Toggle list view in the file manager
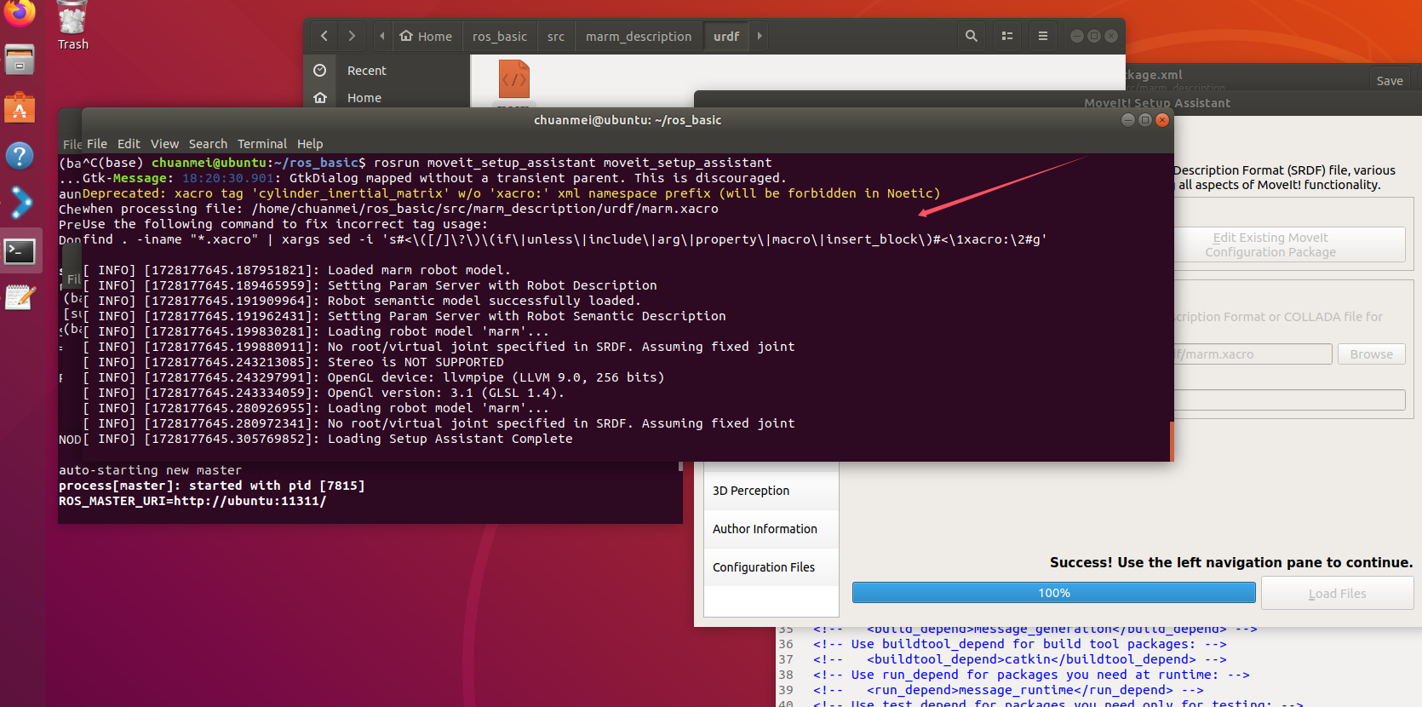The image size is (1422, 707). pos(1007,36)
